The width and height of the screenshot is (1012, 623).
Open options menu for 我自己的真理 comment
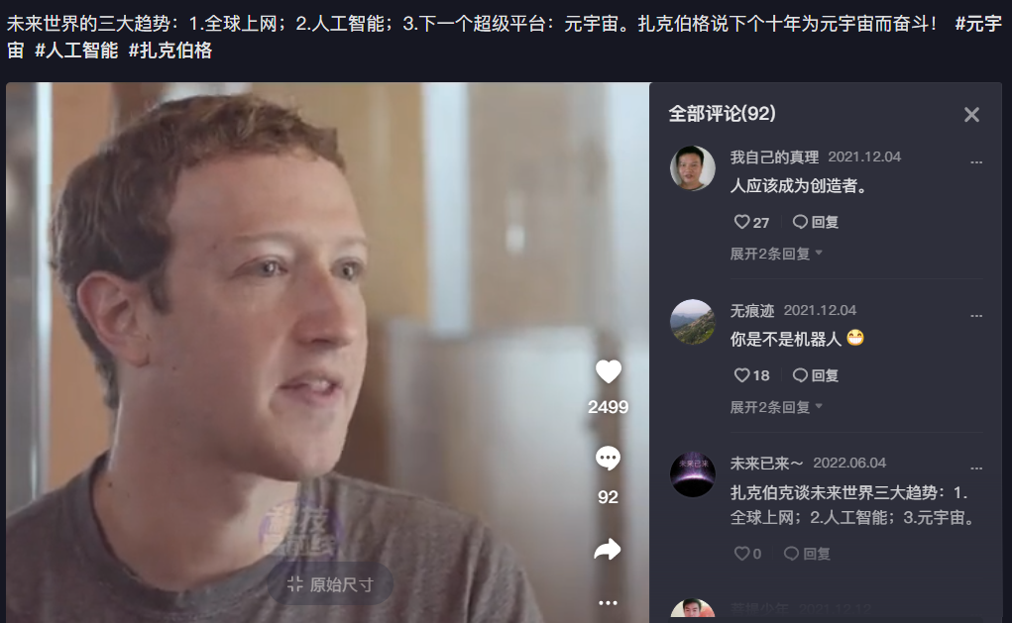click(x=976, y=161)
